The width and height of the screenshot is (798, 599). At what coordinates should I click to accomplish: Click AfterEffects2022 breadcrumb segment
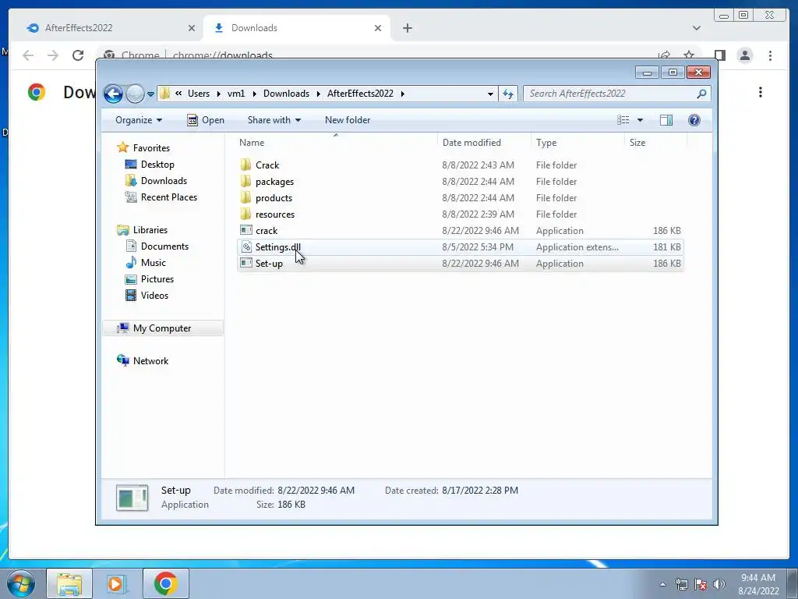360,94
